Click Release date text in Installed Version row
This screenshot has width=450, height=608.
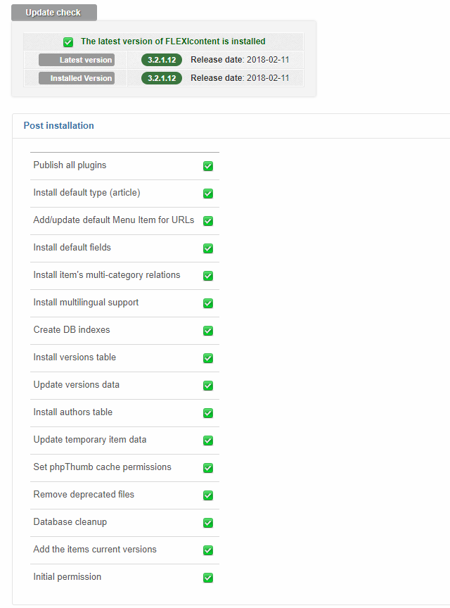(240, 78)
